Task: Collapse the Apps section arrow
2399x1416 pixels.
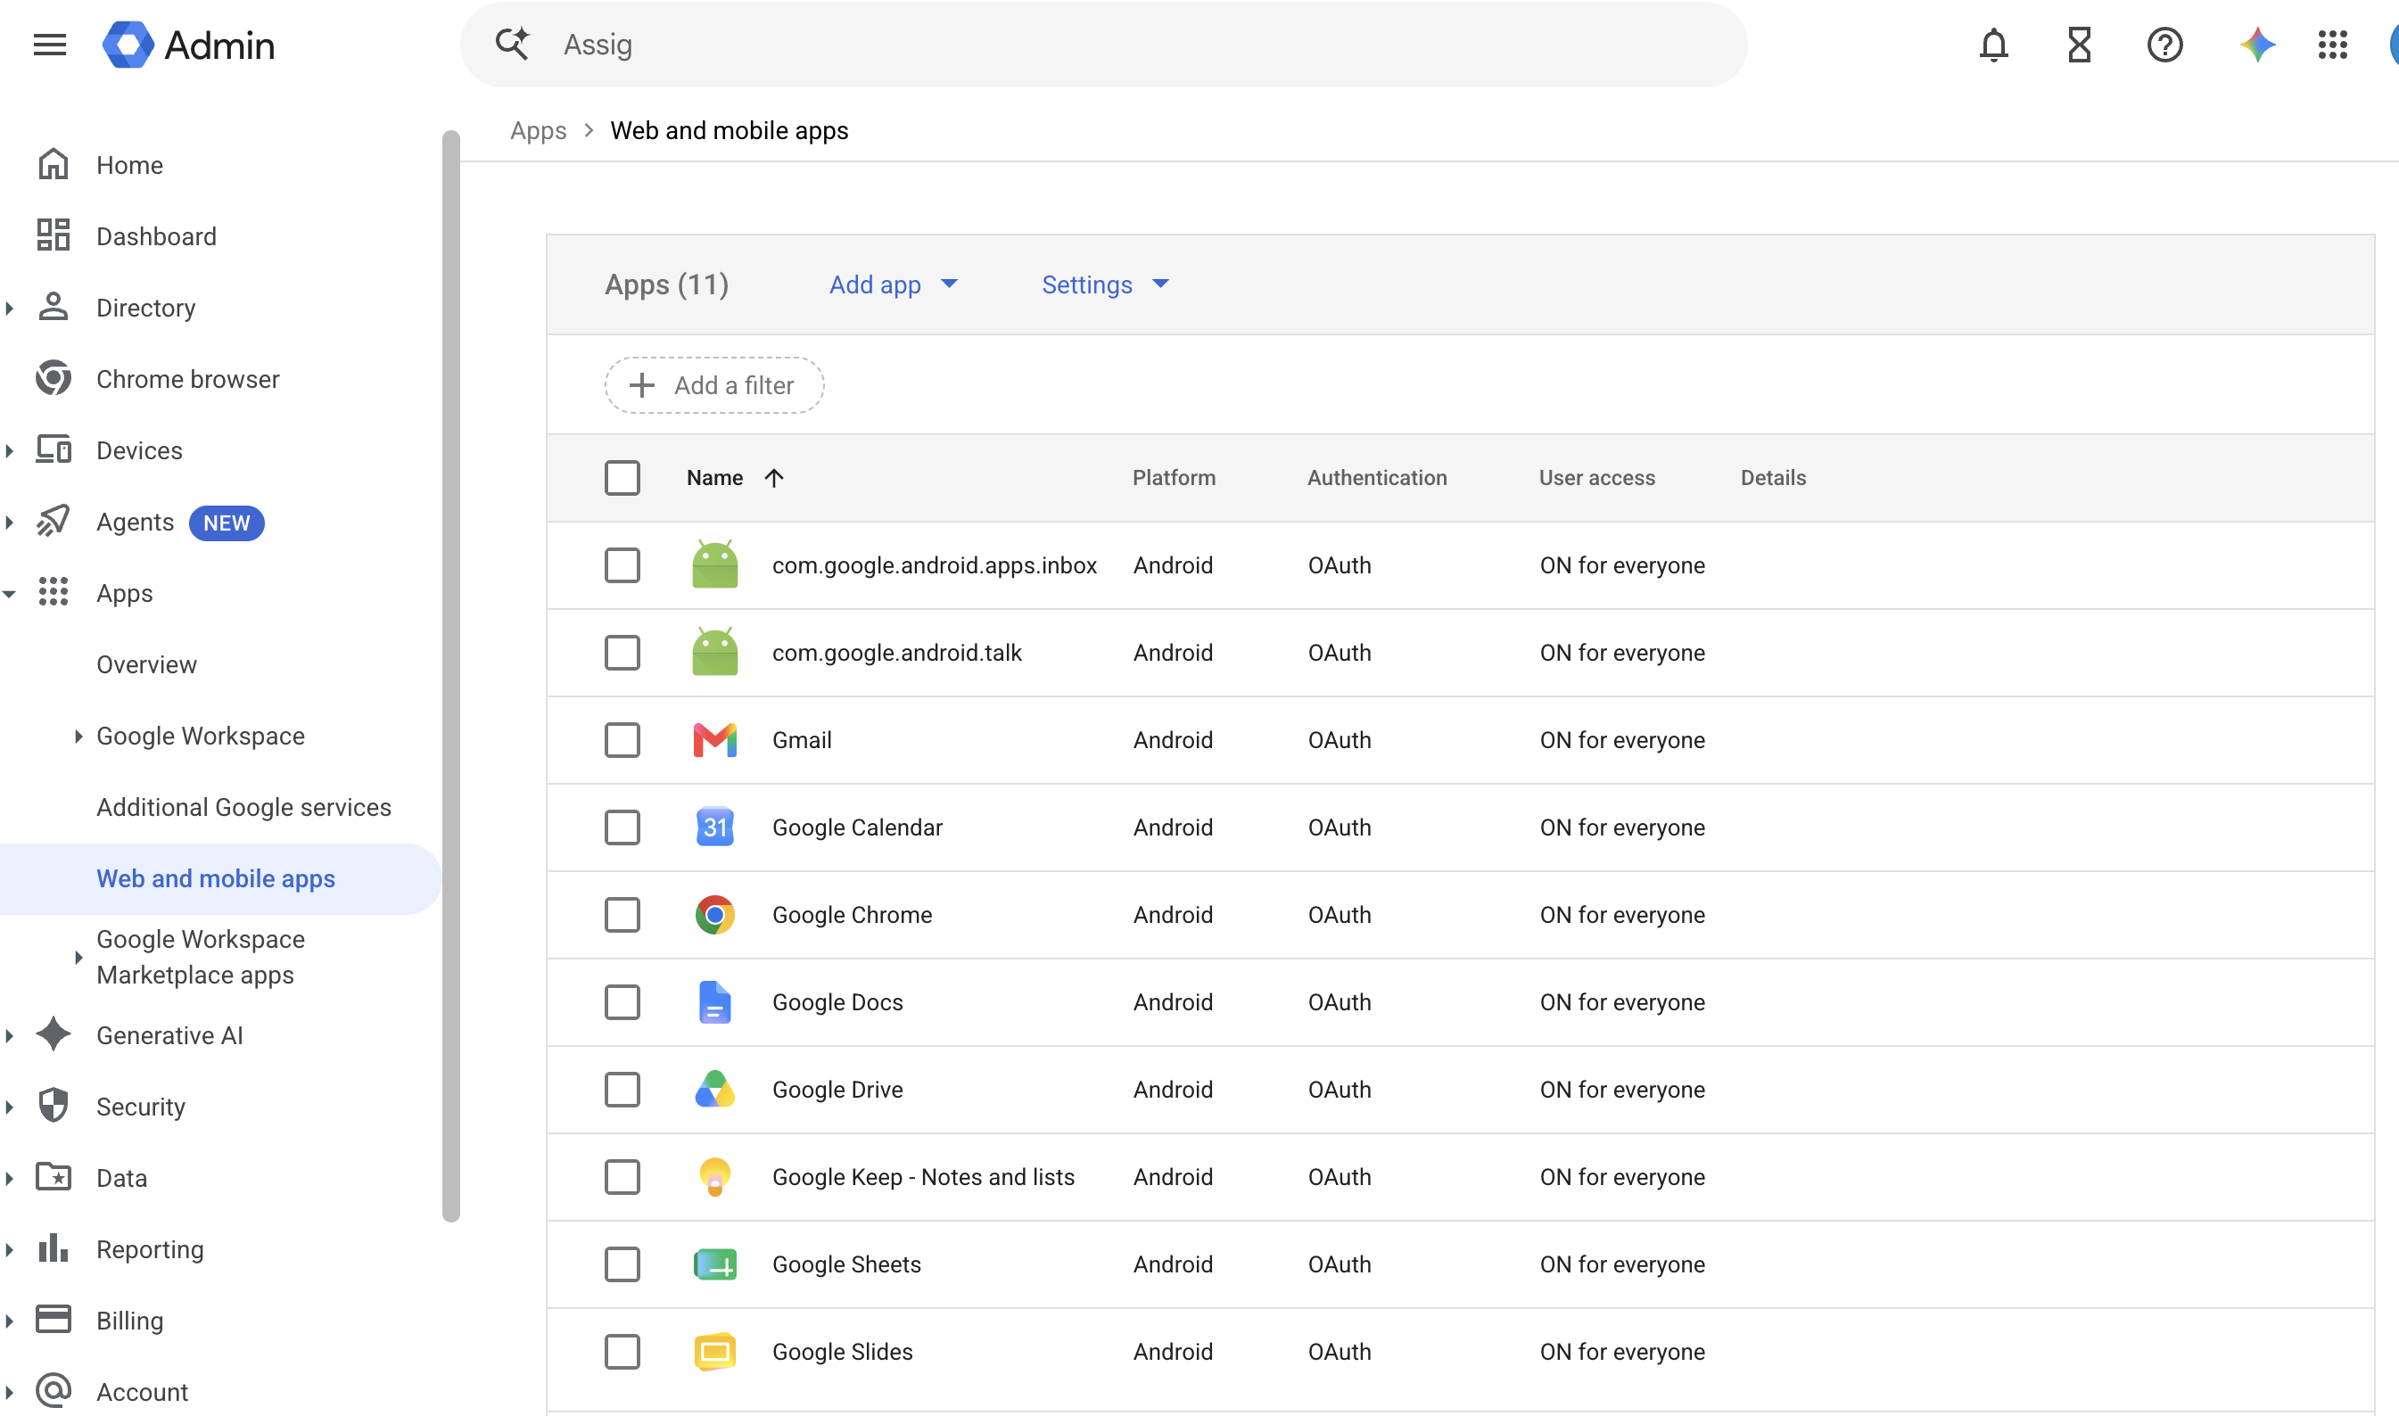Action: (10, 594)
